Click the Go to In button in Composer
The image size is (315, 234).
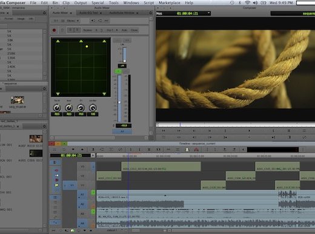click(225, 137)
